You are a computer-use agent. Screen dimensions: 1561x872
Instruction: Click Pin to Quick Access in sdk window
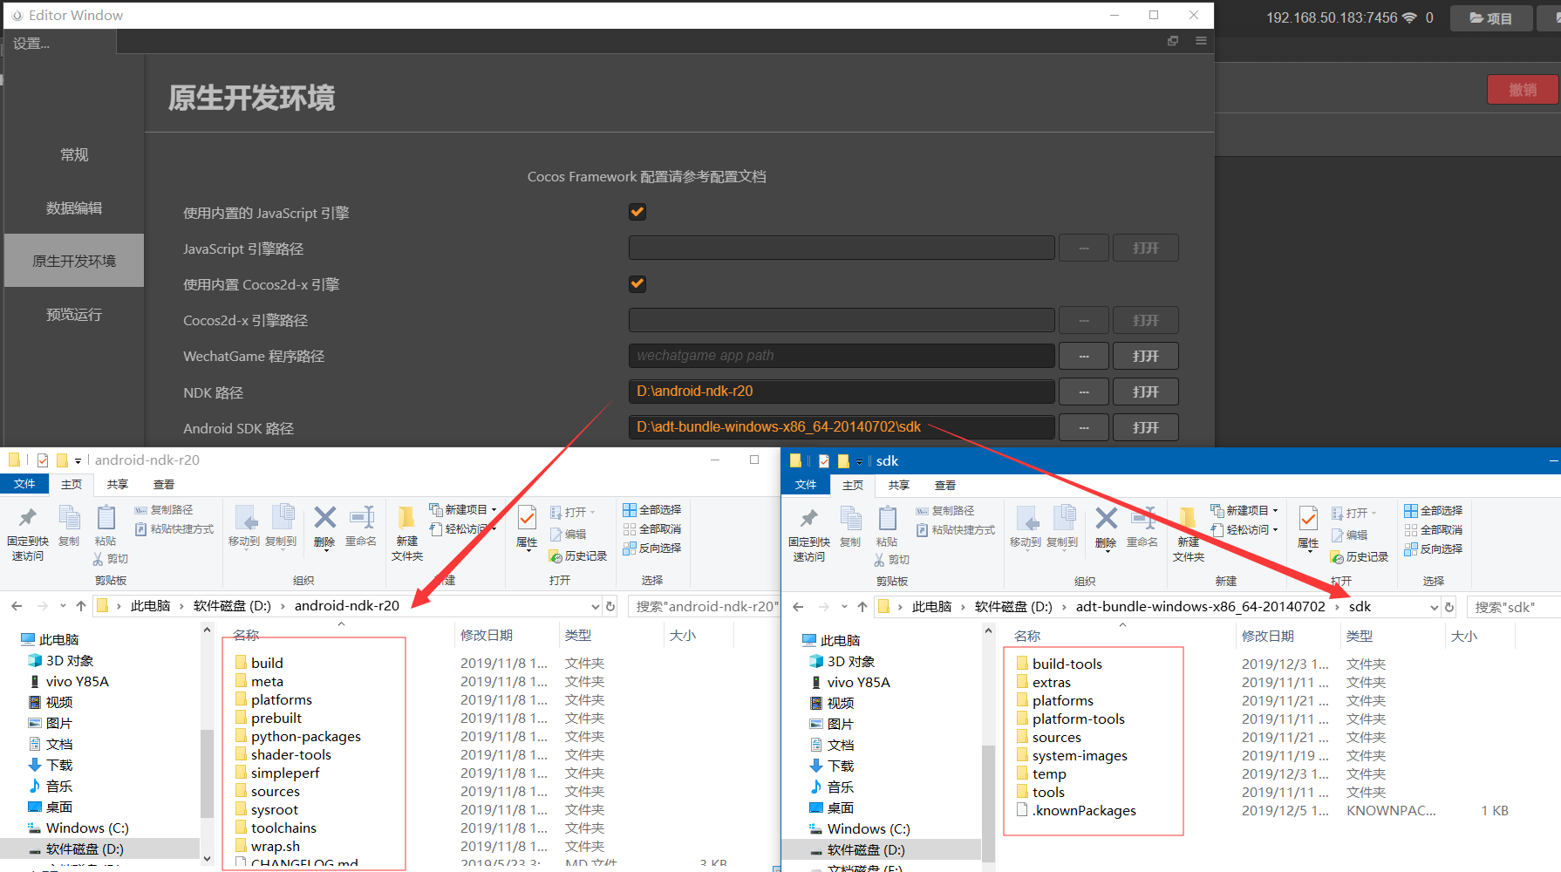click(809, 535)
